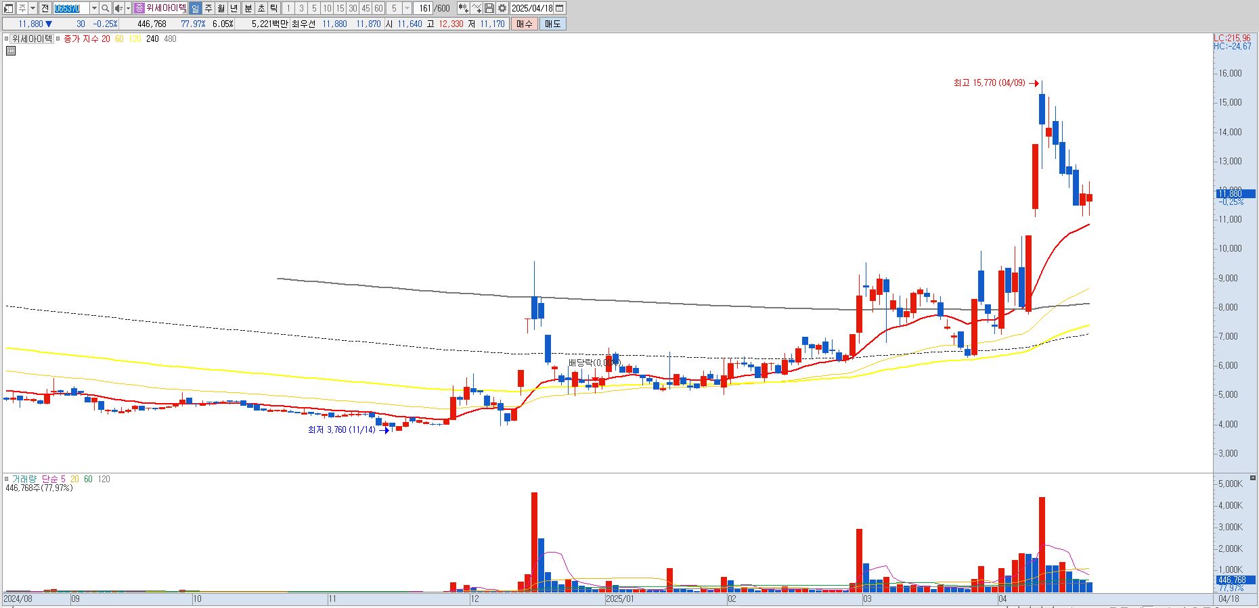Click the 065370 stock code input field

[71, 8]
